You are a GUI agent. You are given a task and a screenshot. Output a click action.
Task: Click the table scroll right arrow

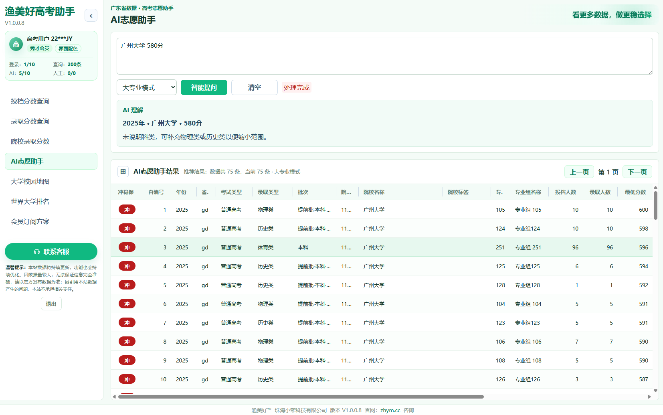(x=649, y=397)
